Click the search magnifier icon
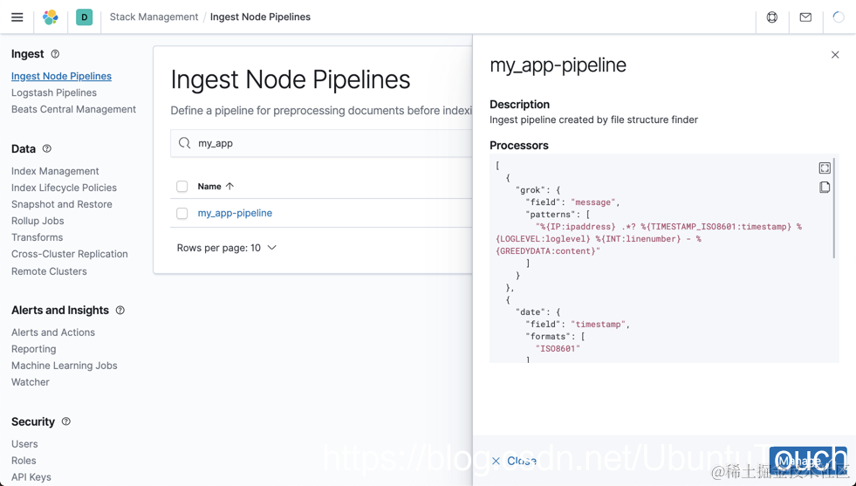856x486 pixels. pos(184,143)
